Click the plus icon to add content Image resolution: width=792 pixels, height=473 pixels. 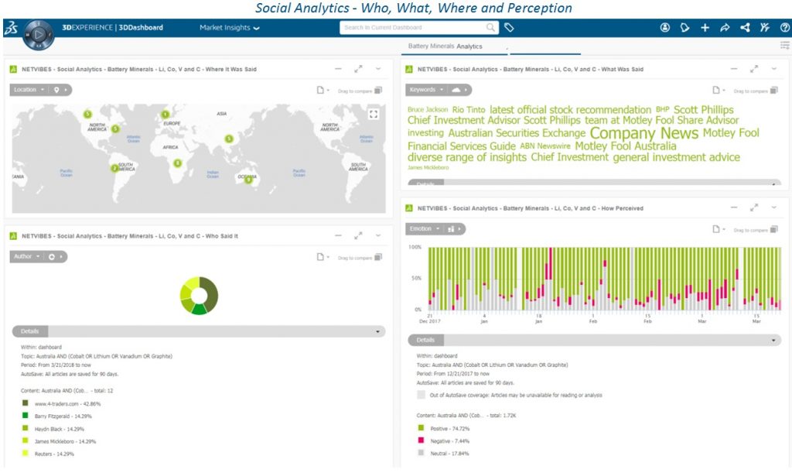coord(705,27)
